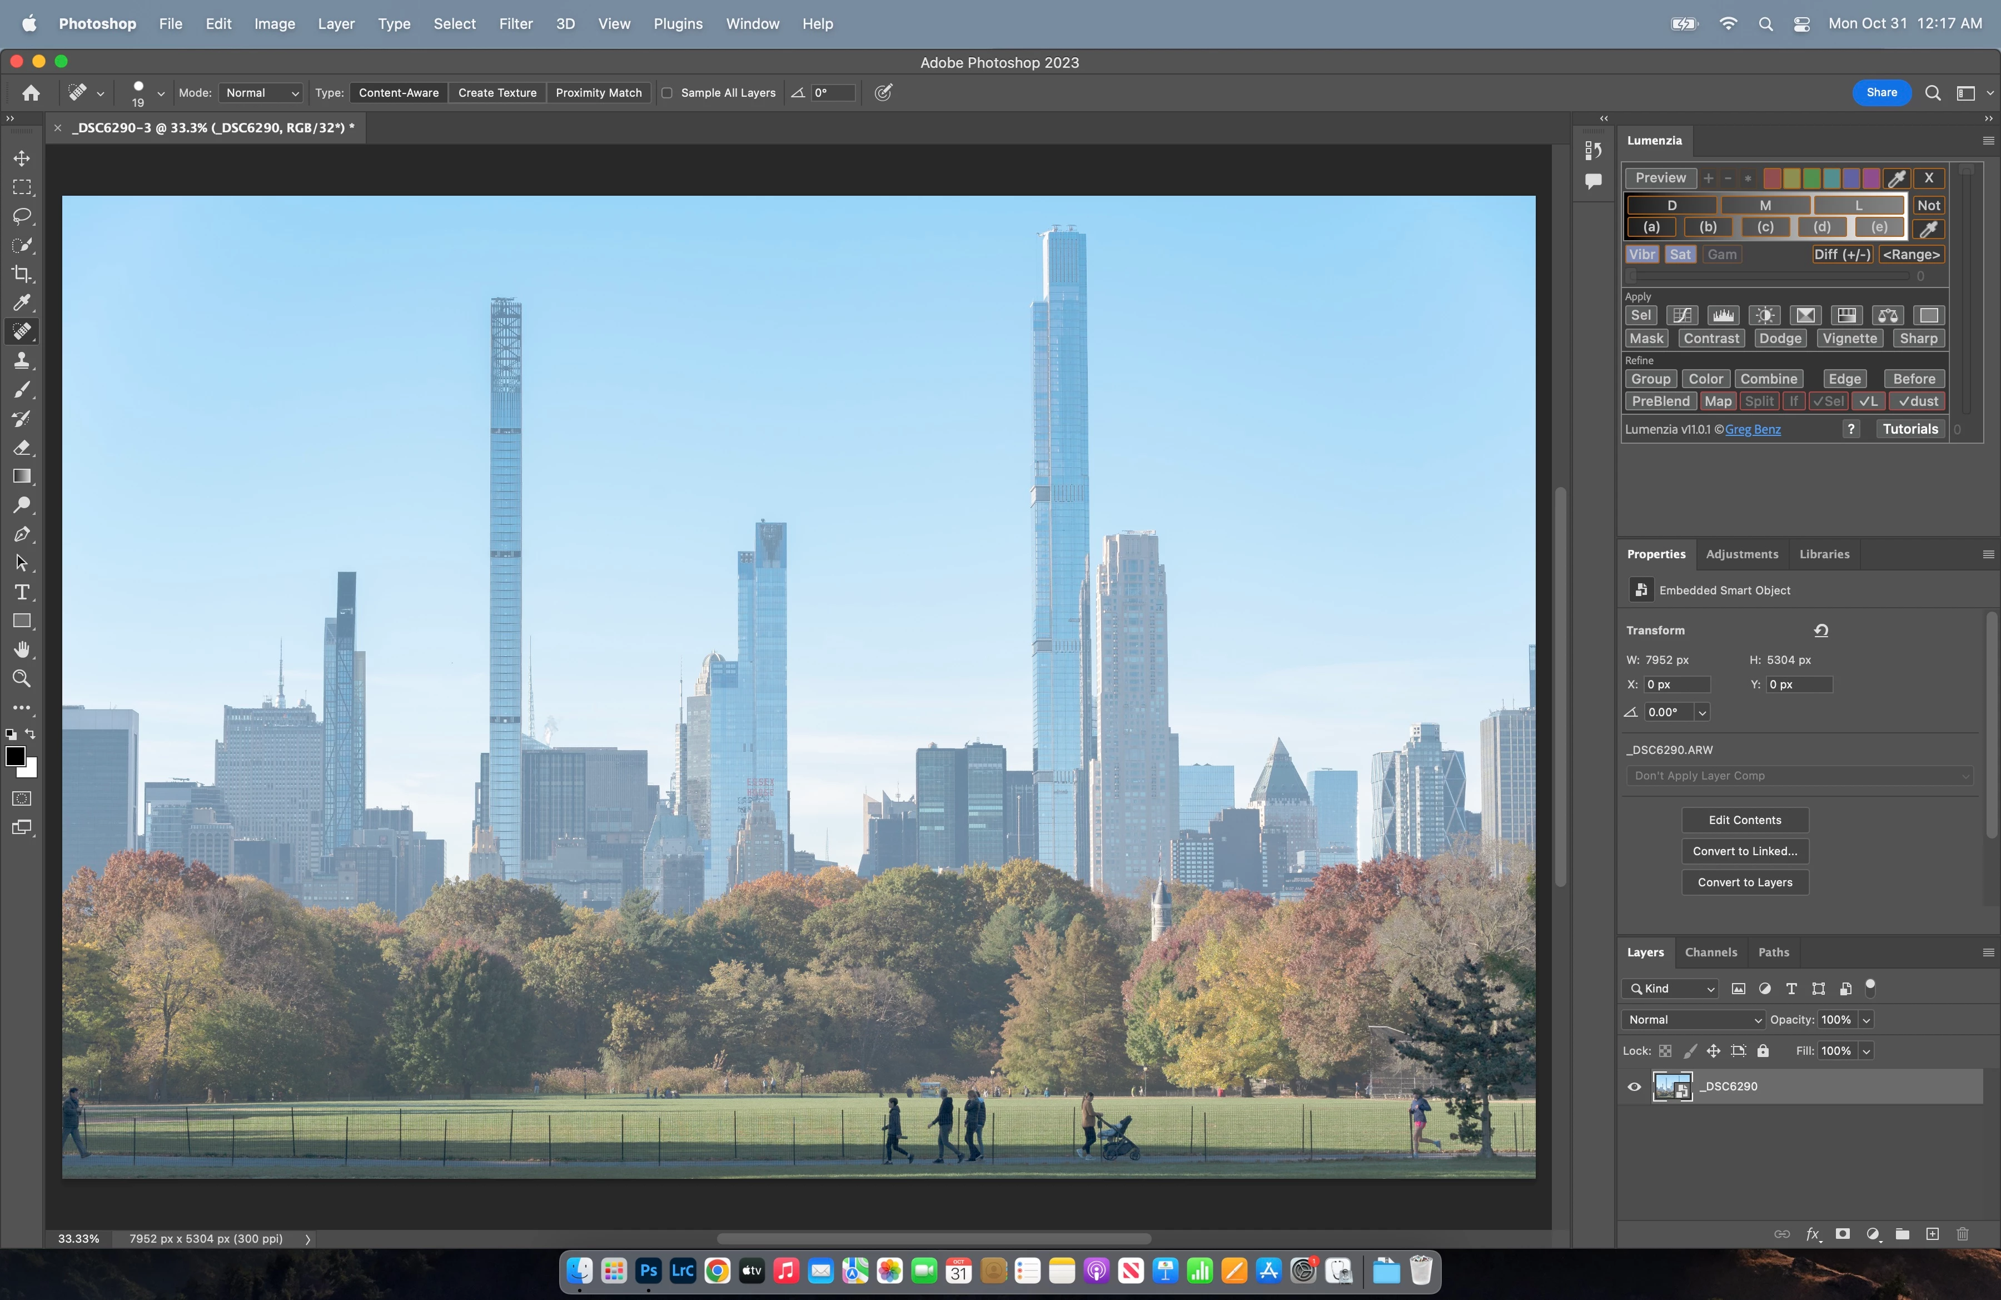This screenshot has width=2001, height=1300.
Task: Select the Eyedropper tool in toolbar
Action: tap(22, 302)
